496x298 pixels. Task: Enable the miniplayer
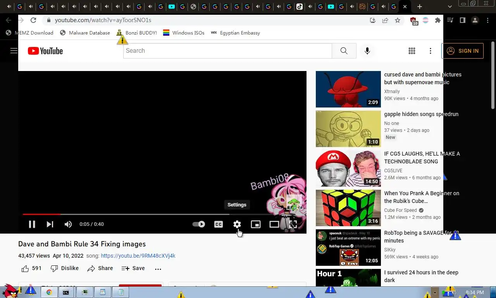point(256,224)
